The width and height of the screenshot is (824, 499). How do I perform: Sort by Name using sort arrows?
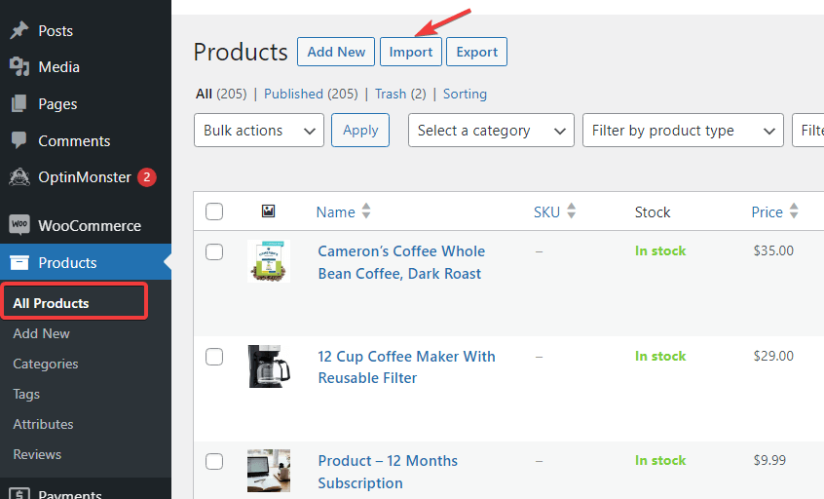point(366,211)
